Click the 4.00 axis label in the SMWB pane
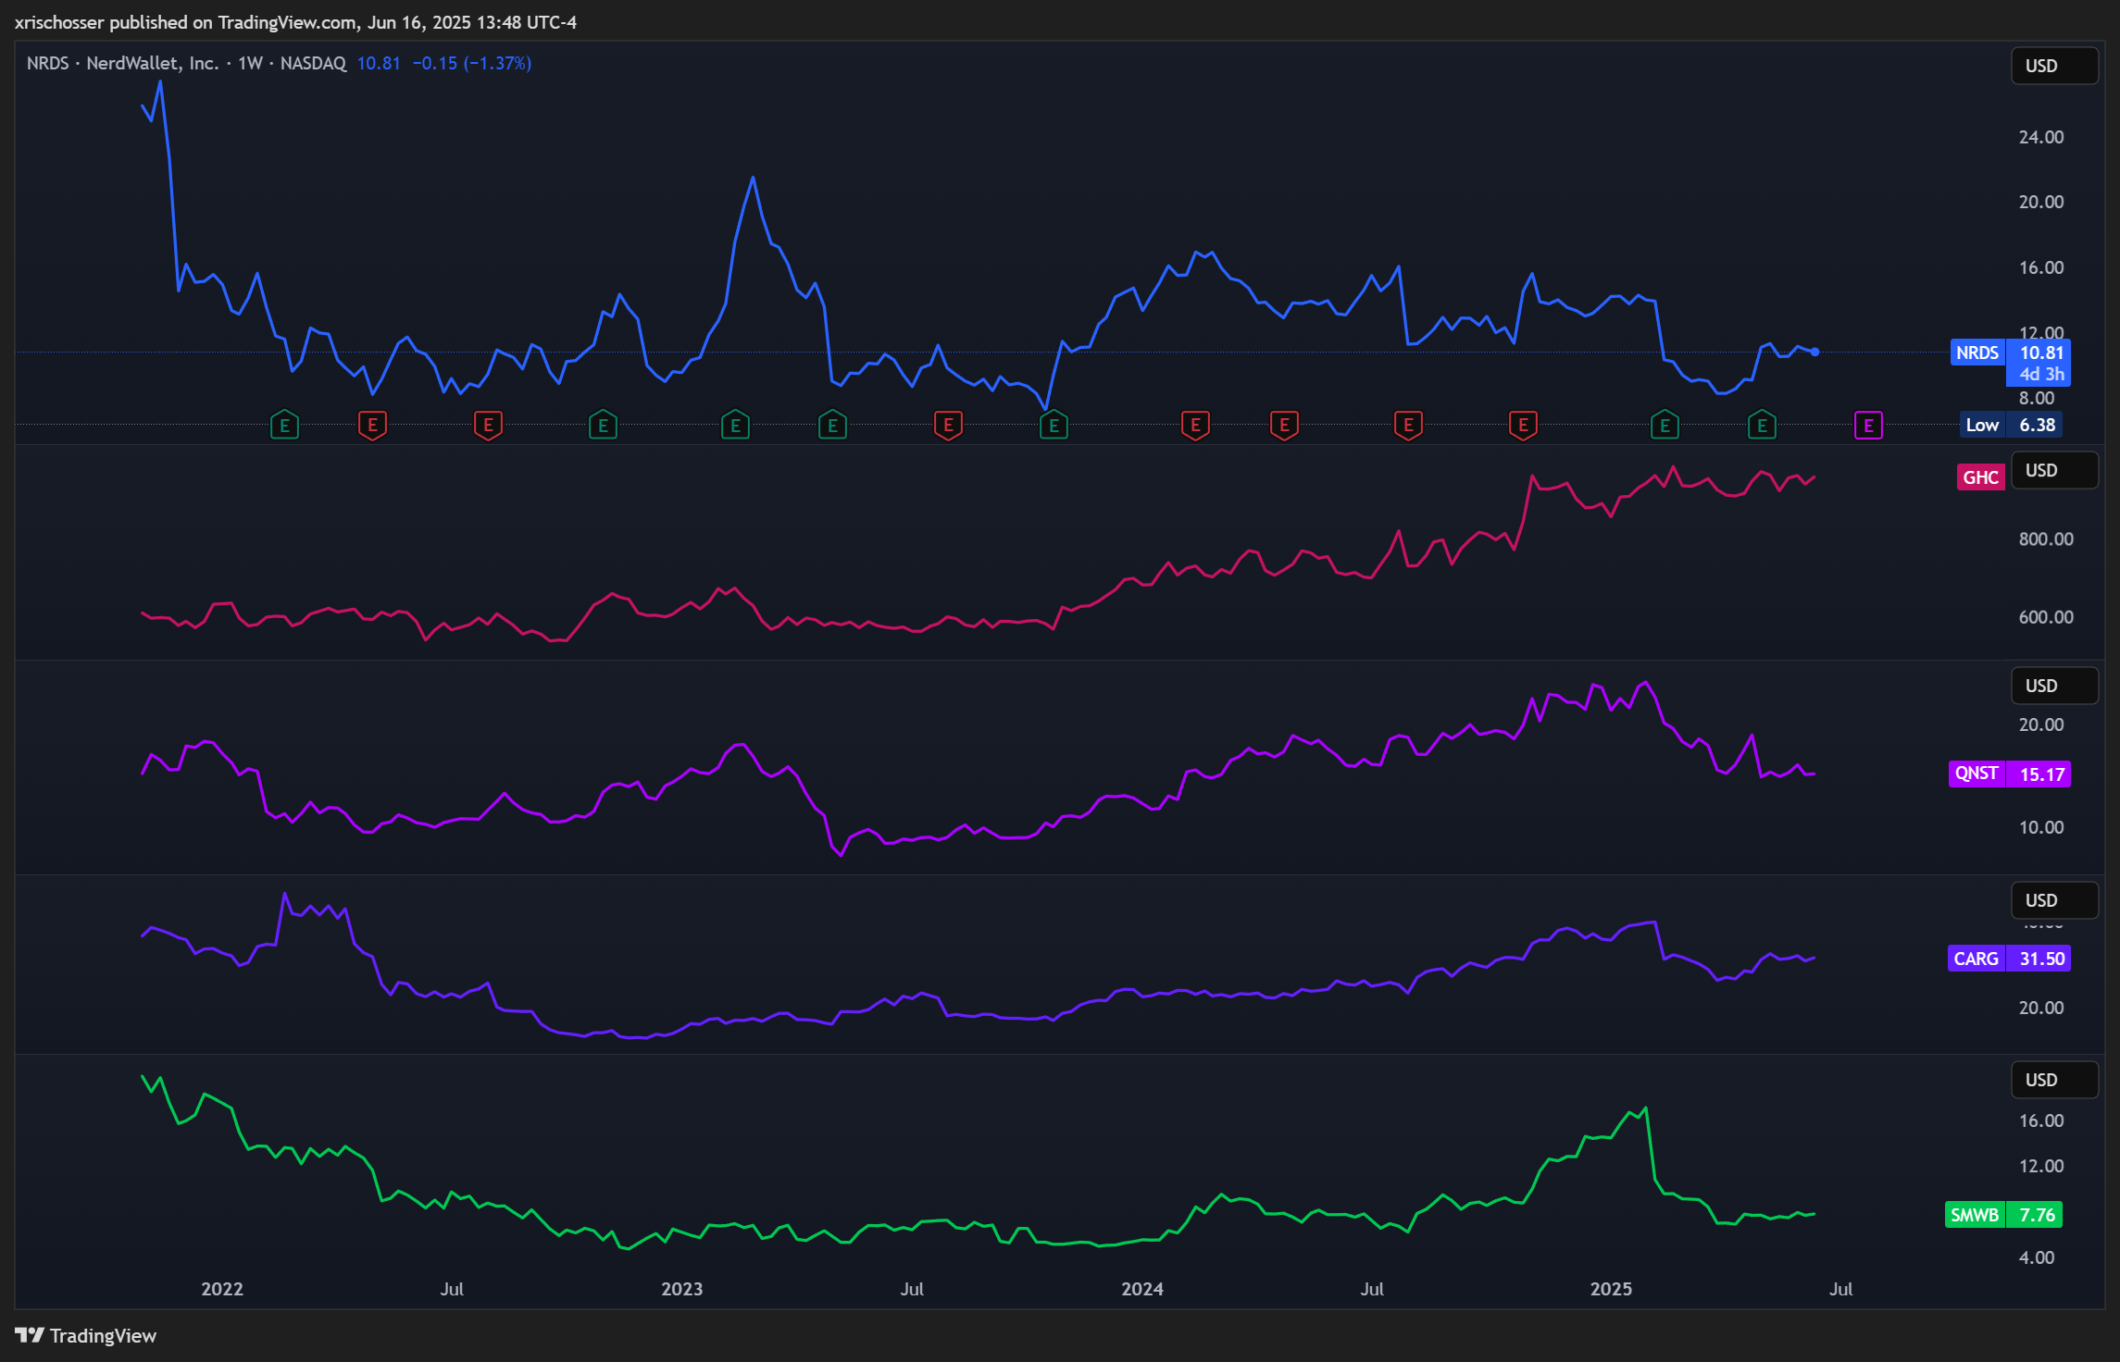The image size is (2120, 1362). point(2037,1257)
